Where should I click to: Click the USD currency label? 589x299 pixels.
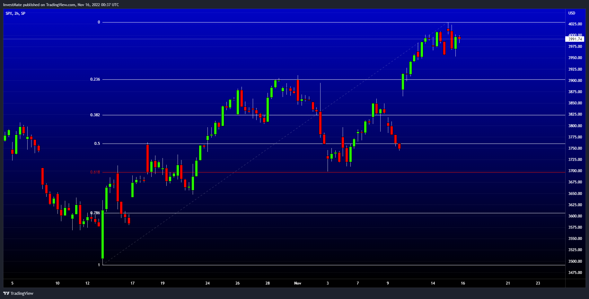[x=572, y=13]
